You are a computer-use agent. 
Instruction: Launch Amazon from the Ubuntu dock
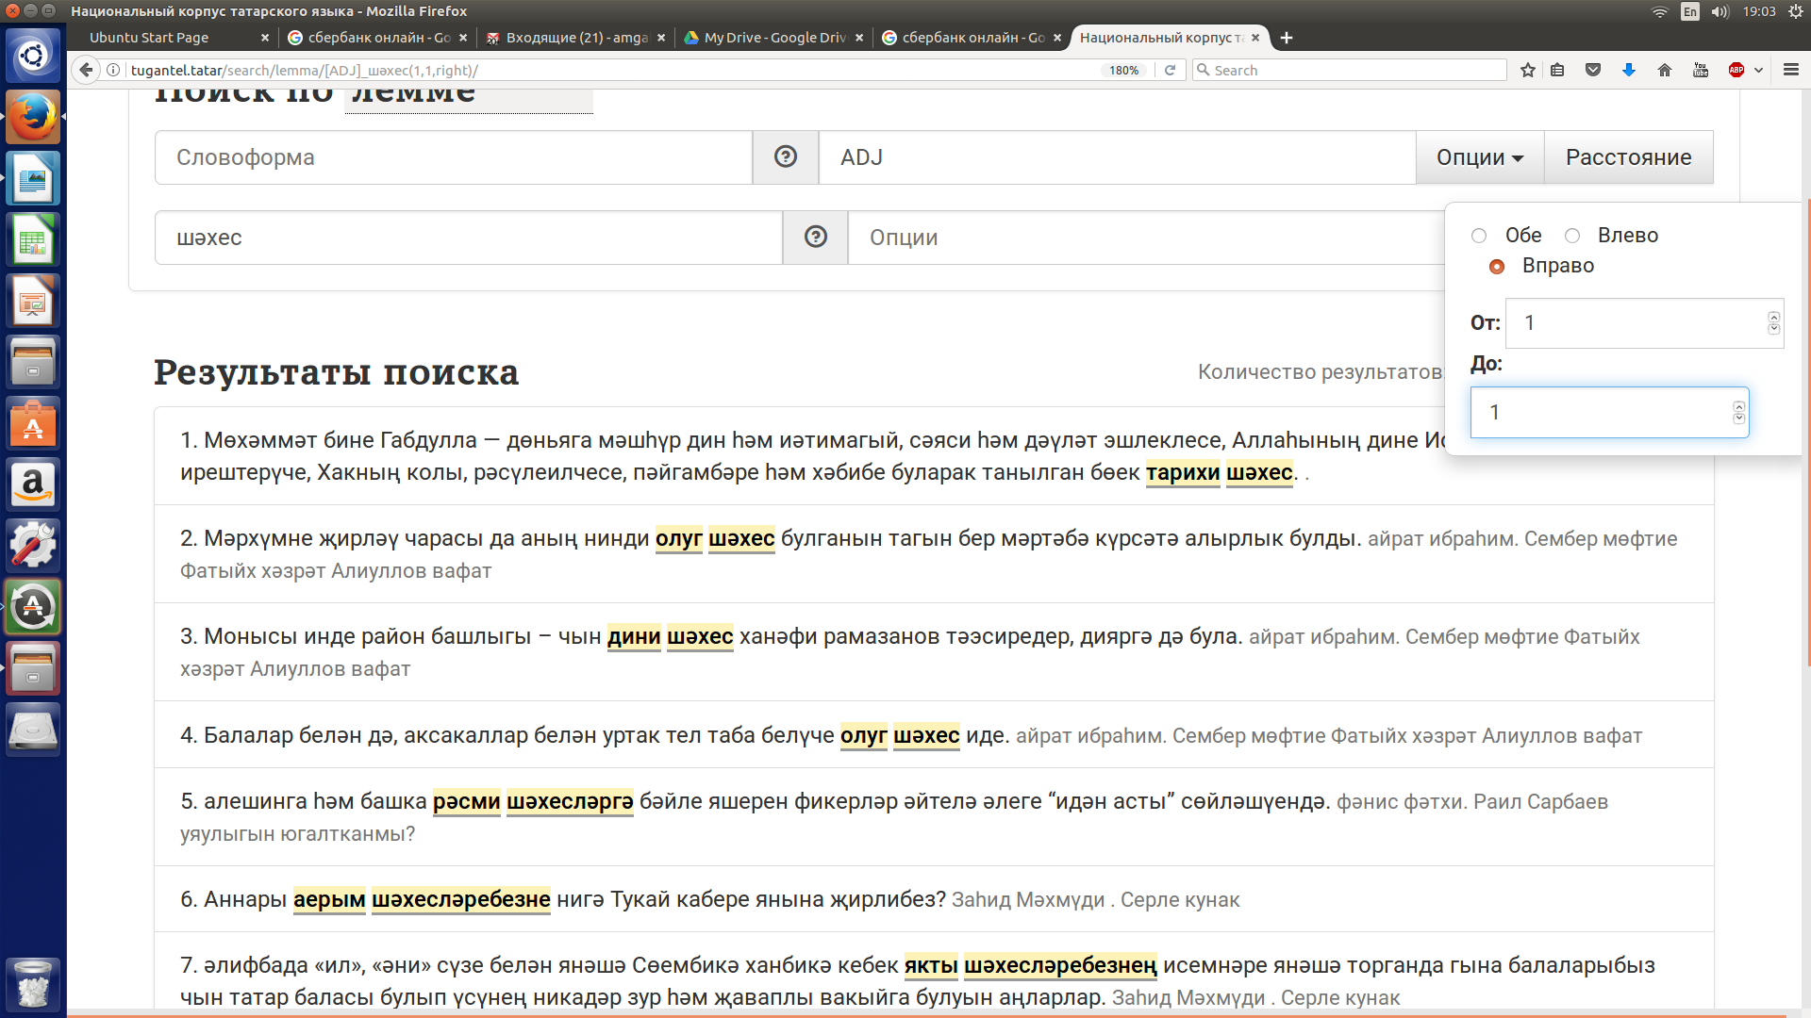point(33,484)
